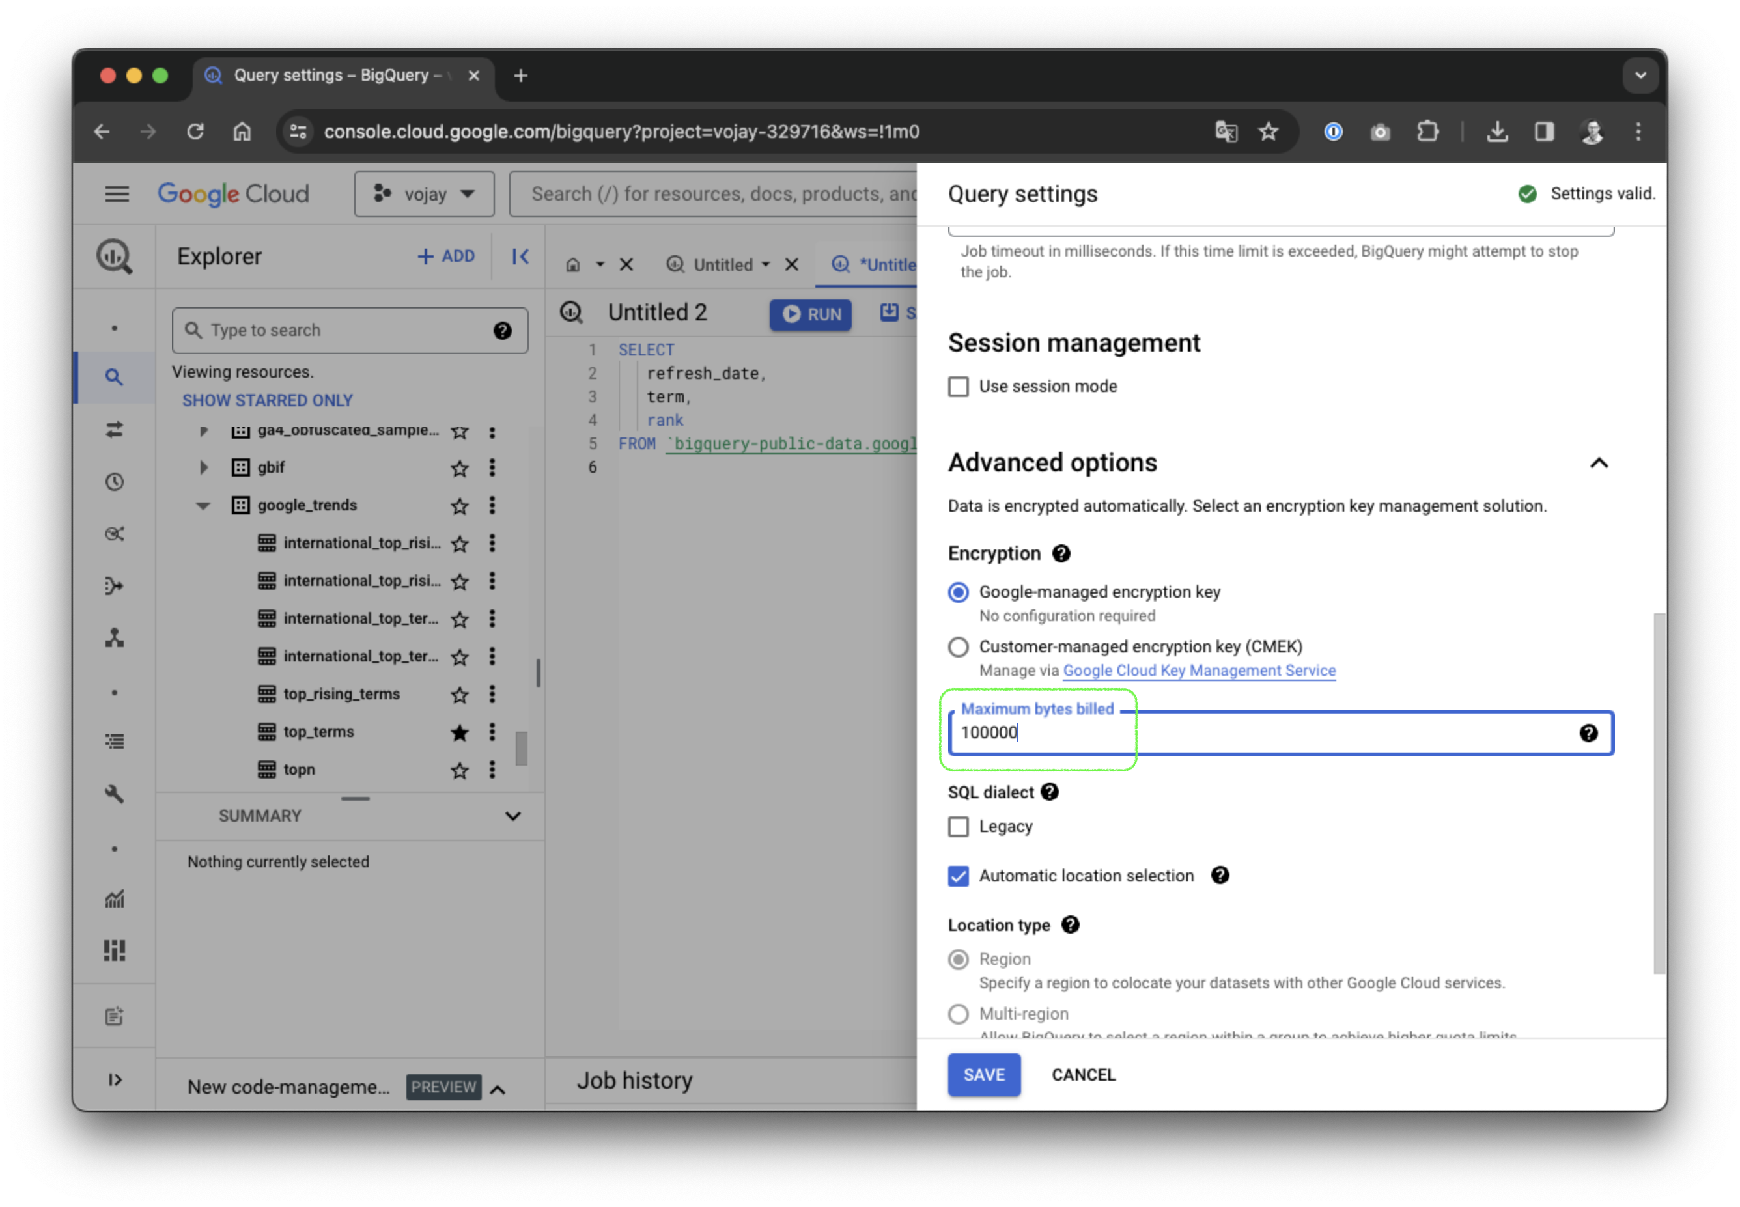
Task: Select Customer-managed encryption key (CMEK)
Action: click(x=958, y=646)
